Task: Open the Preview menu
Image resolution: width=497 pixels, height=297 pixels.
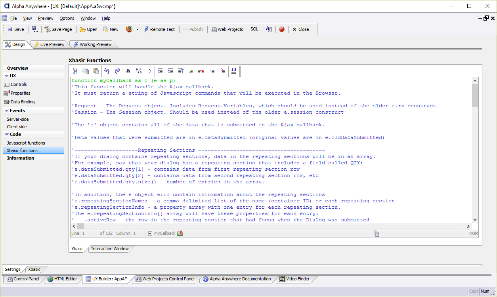Action: pos(46,18)
